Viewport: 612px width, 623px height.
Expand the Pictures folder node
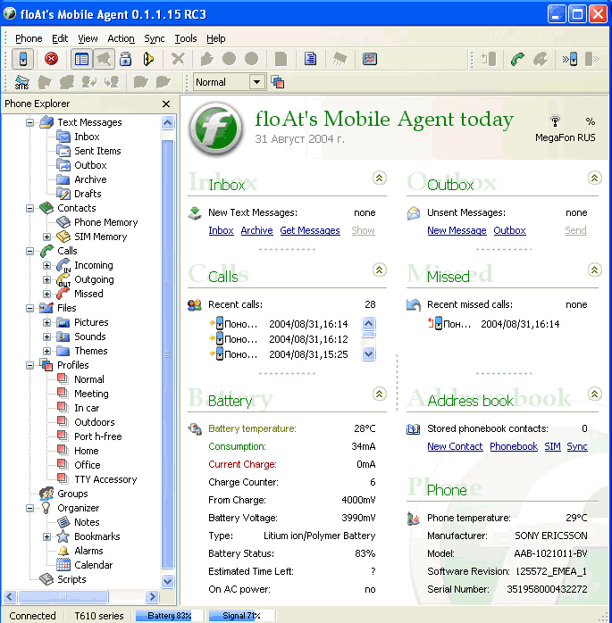click(x=46, y=322)
